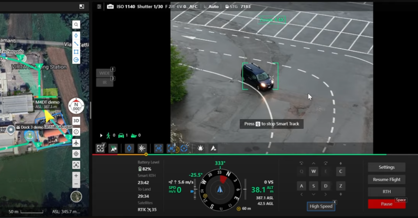The width and height of the screenshot is (418, 218).
Task: Click the Resume Flight button
Action: pyautogui.click(x=386, y=180)
